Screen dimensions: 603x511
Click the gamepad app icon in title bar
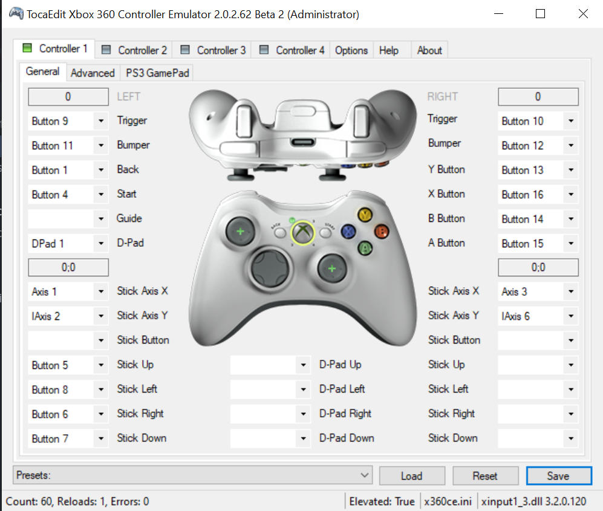[16, 13]
